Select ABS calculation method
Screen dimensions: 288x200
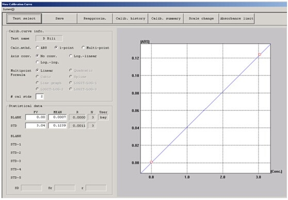(38, 48)
